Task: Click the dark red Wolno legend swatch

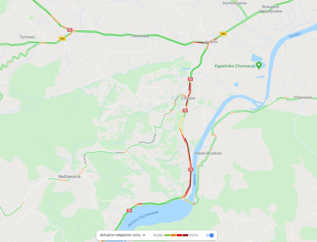Action: pyautogui.click(x=185, y=235)
